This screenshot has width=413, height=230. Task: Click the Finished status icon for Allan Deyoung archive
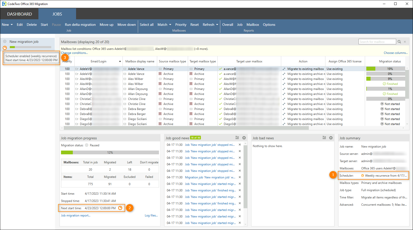tap(384, 94)
